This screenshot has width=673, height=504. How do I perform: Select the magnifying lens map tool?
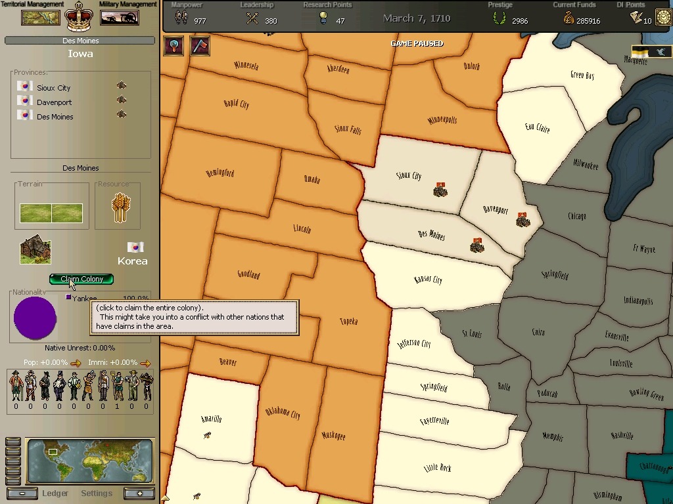pyautogui.click(x=174, y=45)
